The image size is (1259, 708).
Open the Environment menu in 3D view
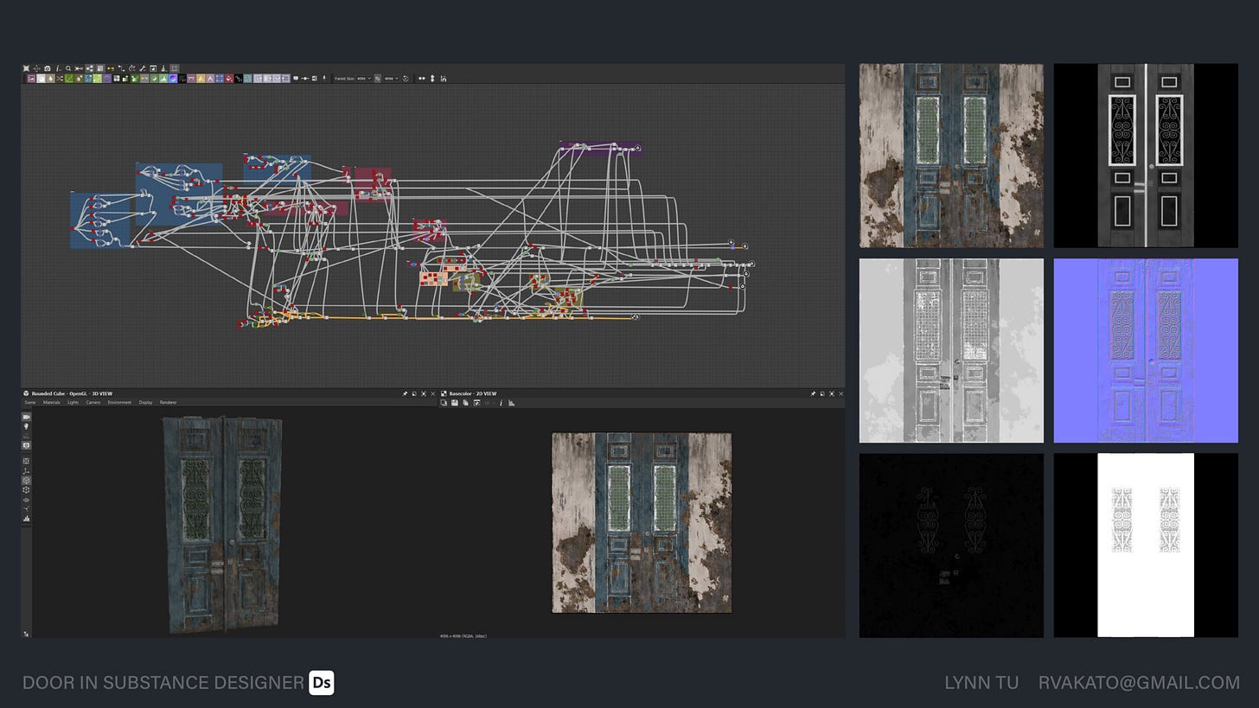119,402
